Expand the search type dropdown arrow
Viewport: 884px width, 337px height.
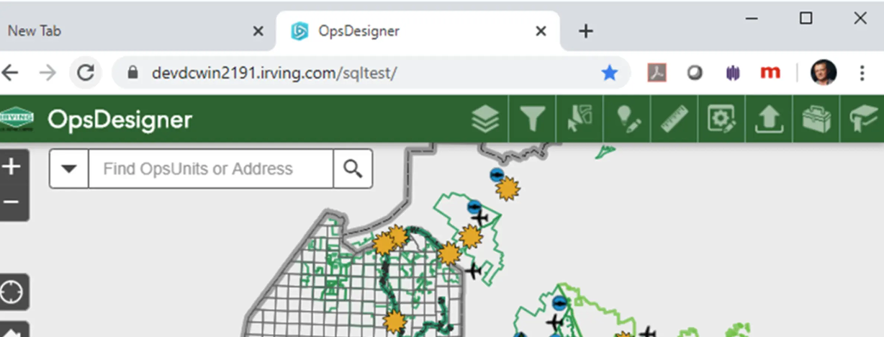tap(69, 169)
